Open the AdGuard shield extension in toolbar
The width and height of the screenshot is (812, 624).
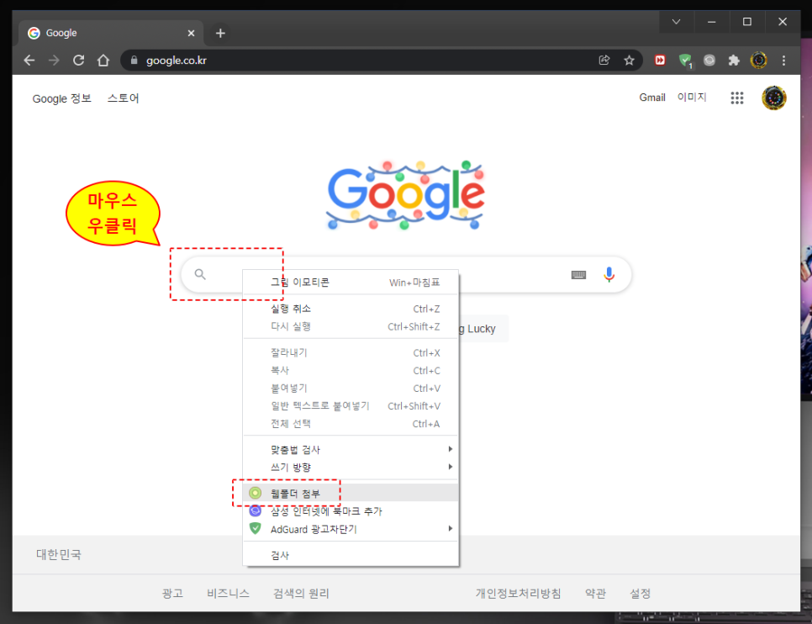[685, 61]
